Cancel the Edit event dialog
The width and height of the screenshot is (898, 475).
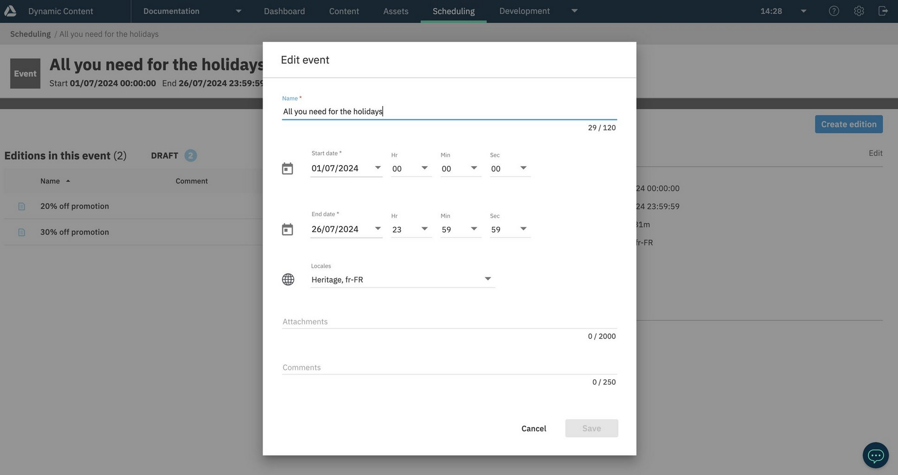pos(534,428)
